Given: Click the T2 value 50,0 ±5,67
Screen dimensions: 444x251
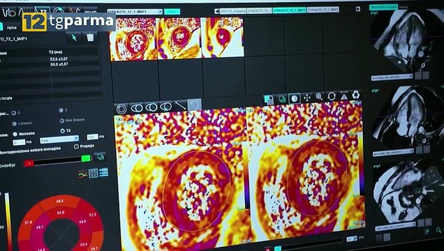Looking at the screenshot, I should click(59, 64).
